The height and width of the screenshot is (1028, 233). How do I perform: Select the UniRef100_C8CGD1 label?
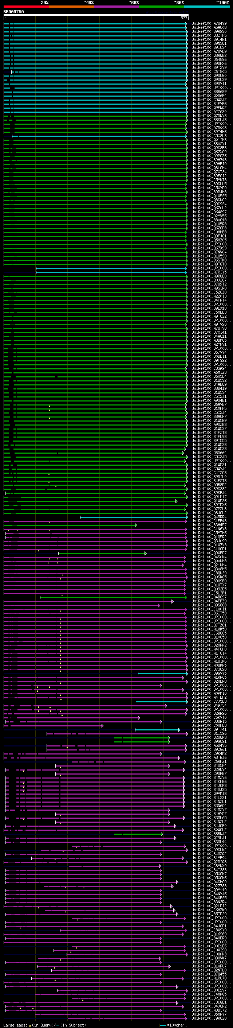[209, 1002]
